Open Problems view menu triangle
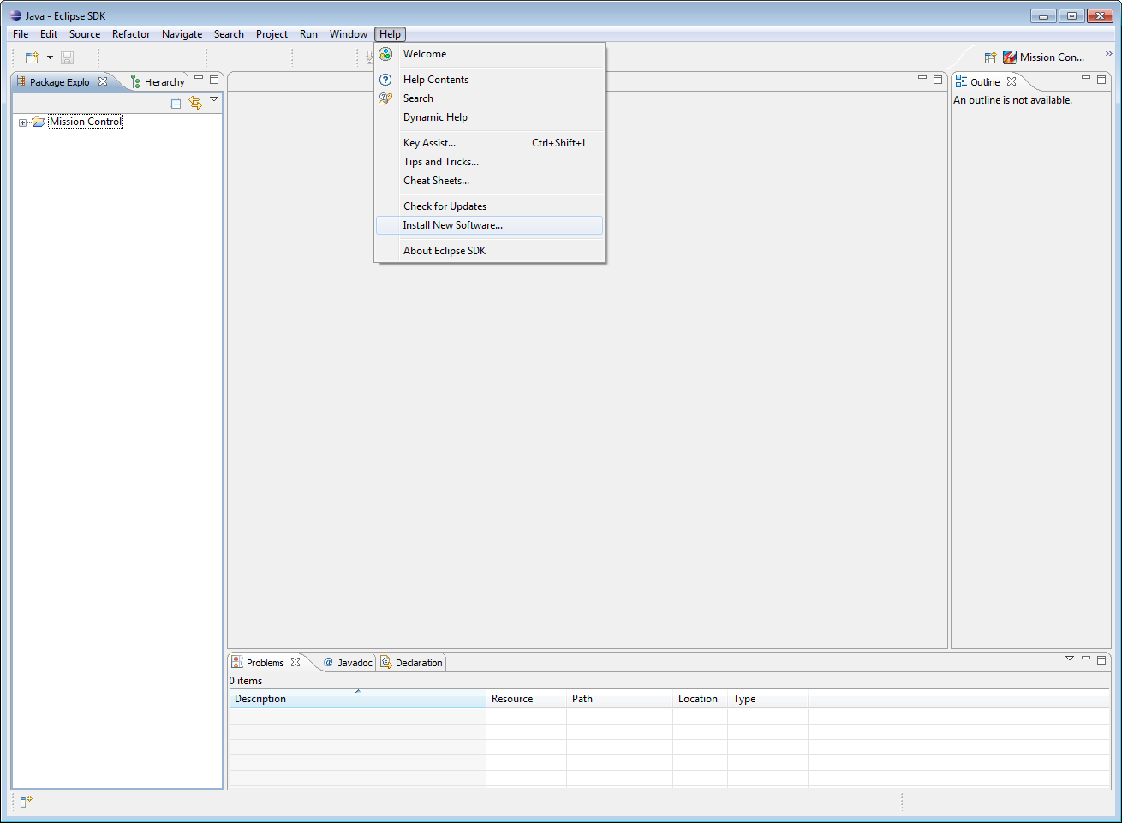Image resolution: width=1122 pixels, height=823 pixels. pos(1069,659)
